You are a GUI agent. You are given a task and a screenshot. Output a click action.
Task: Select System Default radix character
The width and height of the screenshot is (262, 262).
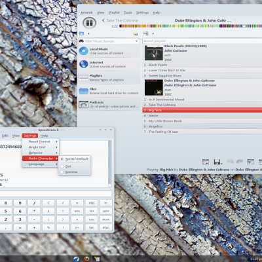75,159
